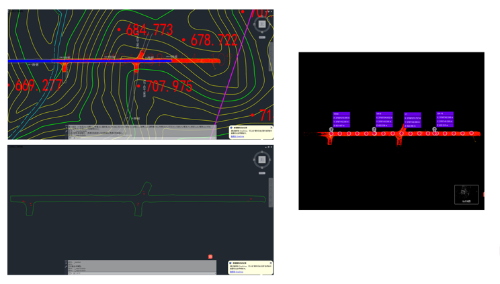This screenshot has height=284, width=500.
Task: Select the rightmost purple coordinate label
Action: 444,120
